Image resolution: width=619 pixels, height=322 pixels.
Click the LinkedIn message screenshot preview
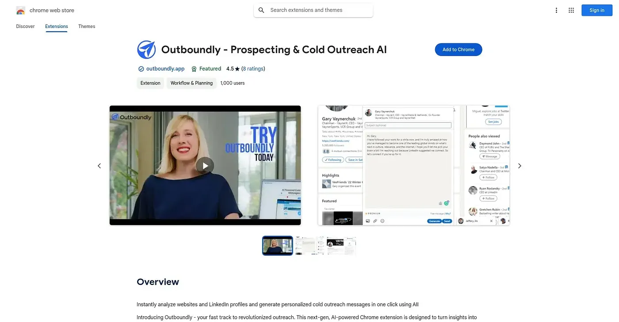pyautogui.click(x=414, y=165)
